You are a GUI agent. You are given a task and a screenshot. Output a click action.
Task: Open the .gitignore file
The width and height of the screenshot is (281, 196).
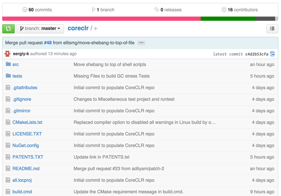22,99
